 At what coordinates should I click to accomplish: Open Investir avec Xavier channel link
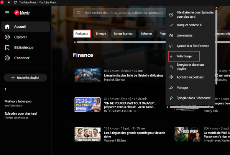click(217, 140)
